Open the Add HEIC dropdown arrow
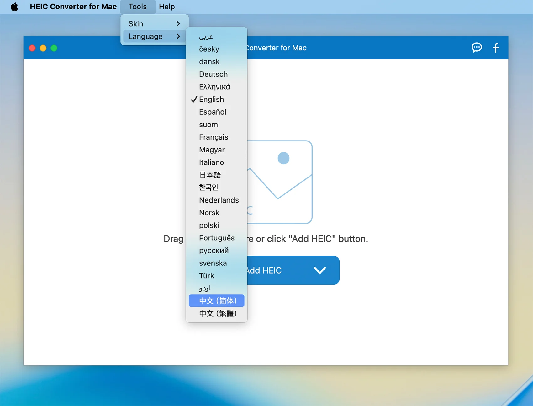Viewport: 533px width, 406px height. 320,270
